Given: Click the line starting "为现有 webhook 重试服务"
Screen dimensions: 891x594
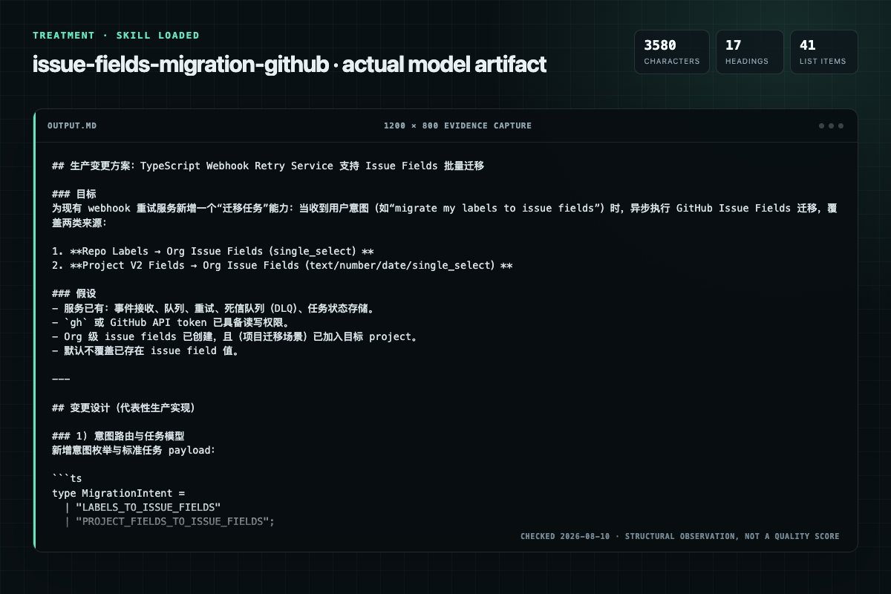Looking at the screenshot, I should tap(445, 215).
